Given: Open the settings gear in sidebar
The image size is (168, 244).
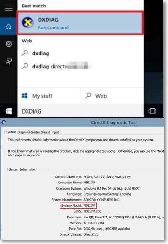Looking at the screenshot, I should (8, 44).
